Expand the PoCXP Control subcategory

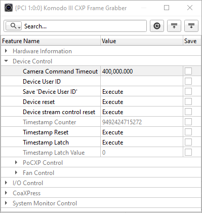16,162
